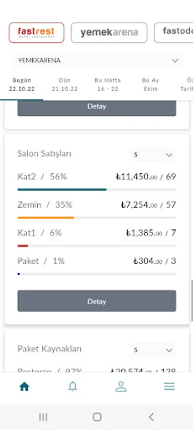Open the user profile icon

tap(120, 387)
